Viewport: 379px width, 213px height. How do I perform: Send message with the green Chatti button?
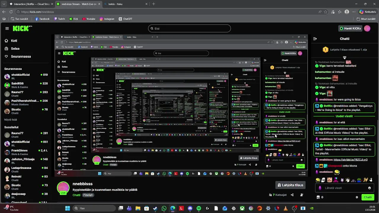pyautogui.click(x=368, y=197)
